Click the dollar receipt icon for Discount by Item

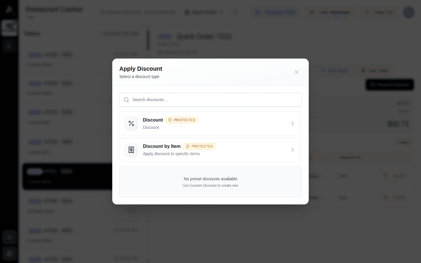coord(131,150)
